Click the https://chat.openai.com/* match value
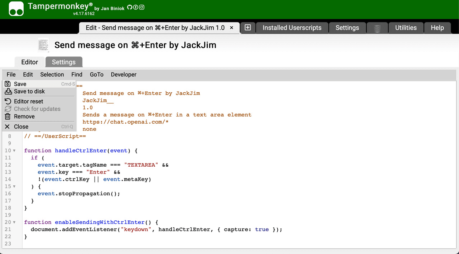 pos(125,122)
